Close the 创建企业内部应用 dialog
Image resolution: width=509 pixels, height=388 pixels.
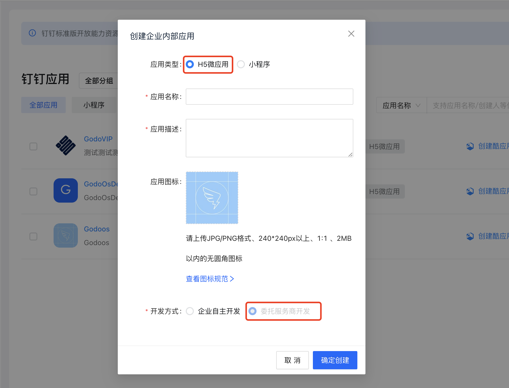[x=351, y=33]
